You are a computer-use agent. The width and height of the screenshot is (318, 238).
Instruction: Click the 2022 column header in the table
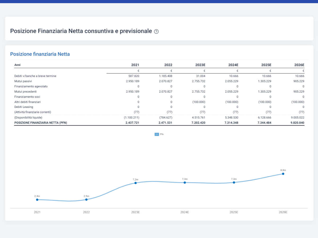point(168,65)
